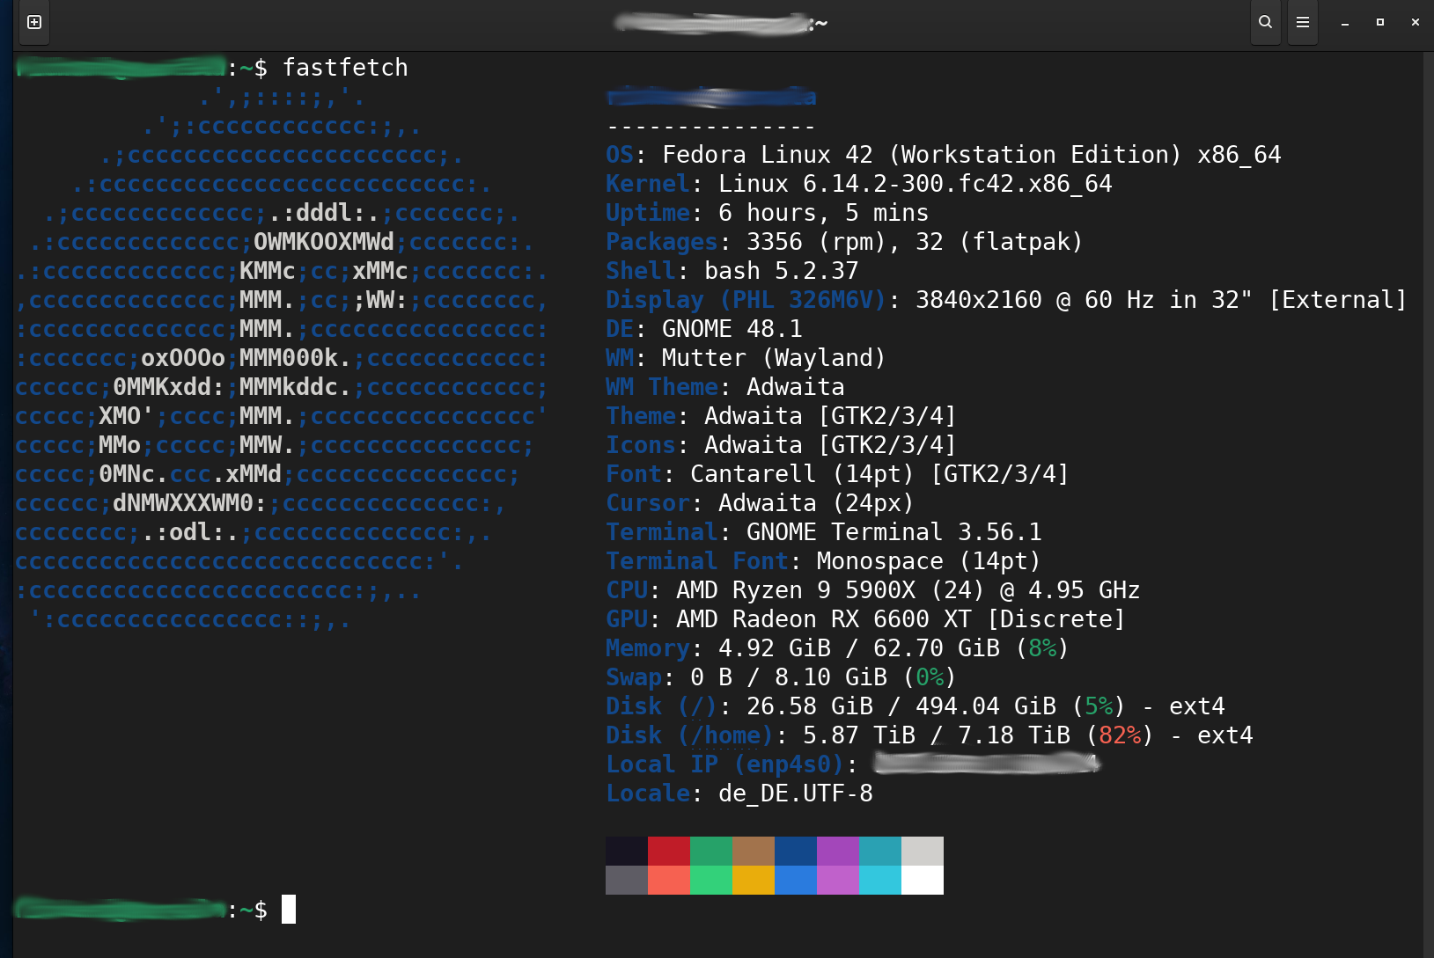The width and height of the screenshot is (1434, 958).
Task: Click the Fedora ASCII logo art
Action: tap(282, 358)
